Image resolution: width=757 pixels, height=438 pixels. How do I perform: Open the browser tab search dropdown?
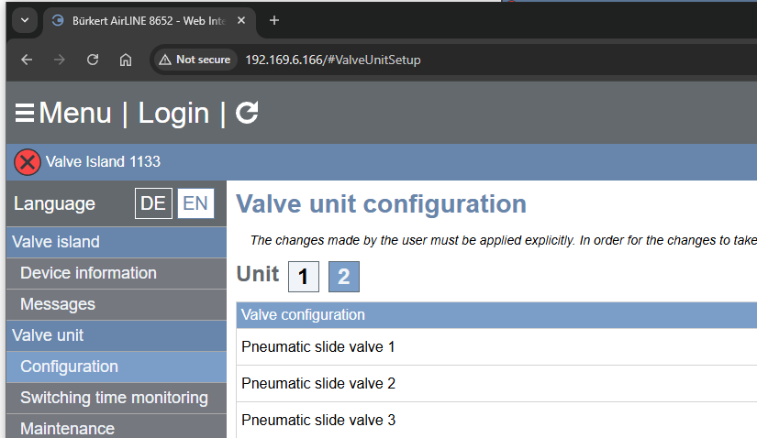click(25, 21)
